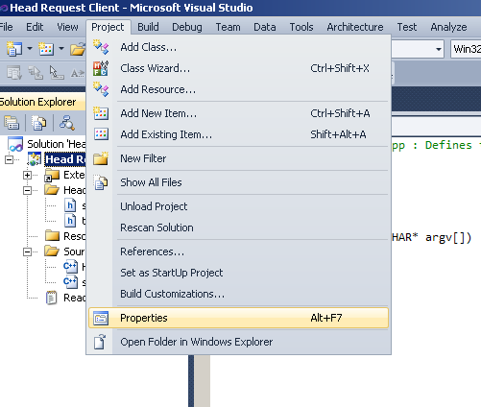Viewport: 481px width, 407px height.
Task: Open the New Project dropdown arrow
Action: [30, 49]
